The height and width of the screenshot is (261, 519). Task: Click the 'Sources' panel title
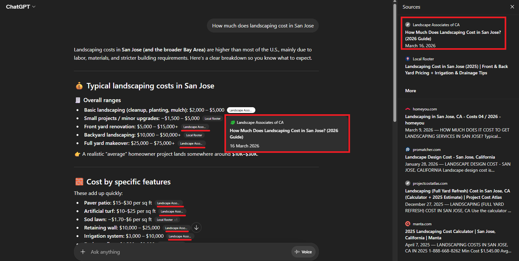pos(411,7)
